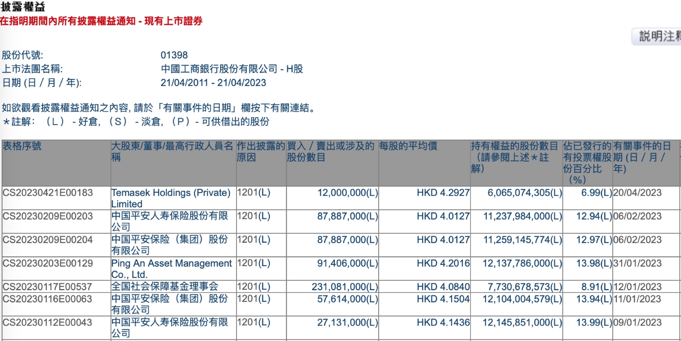Open the 06/02/2023 date in row CS20230209E00204

coord(637,240)
